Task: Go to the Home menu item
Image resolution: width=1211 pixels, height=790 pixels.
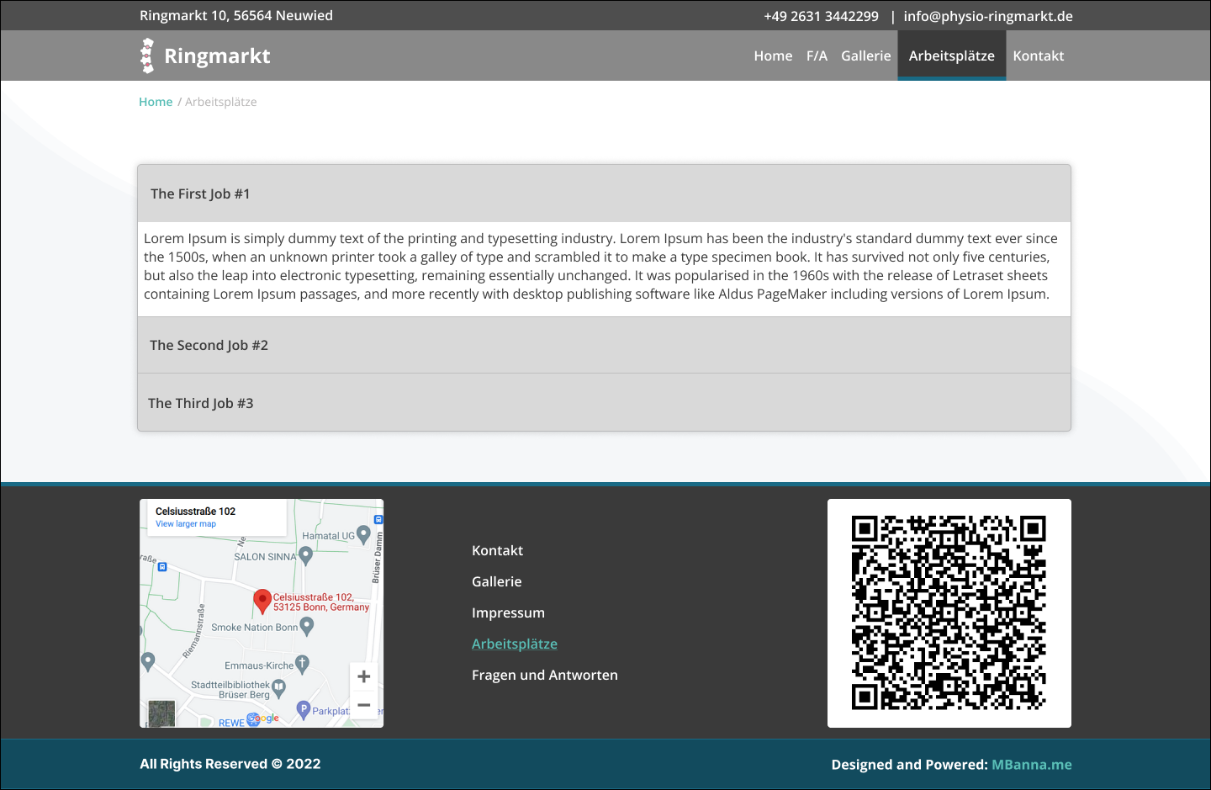Action: click(x=773, y=56)
